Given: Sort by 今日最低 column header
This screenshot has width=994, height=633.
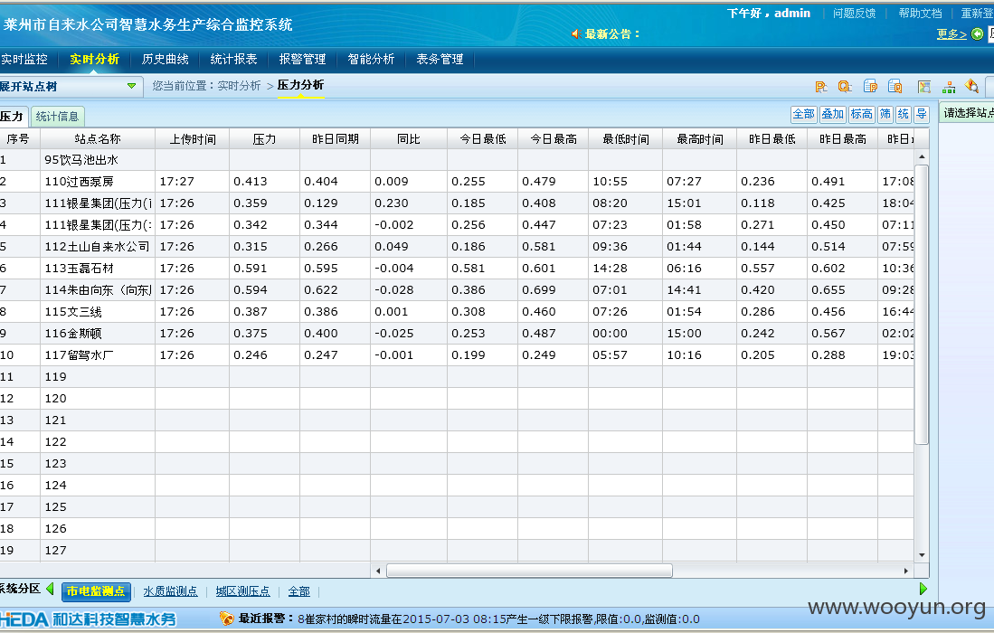Looking at the screenshot, I should (x=483, y=138).
